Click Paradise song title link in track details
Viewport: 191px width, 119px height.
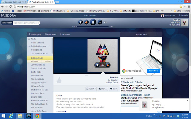point(114,77)
